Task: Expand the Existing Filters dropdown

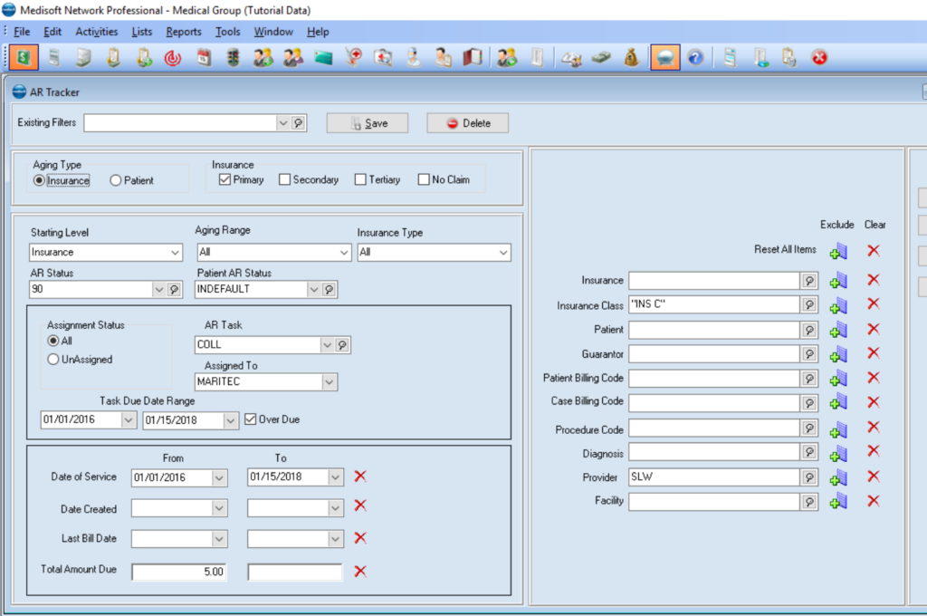Action: (x=283, y=123)
